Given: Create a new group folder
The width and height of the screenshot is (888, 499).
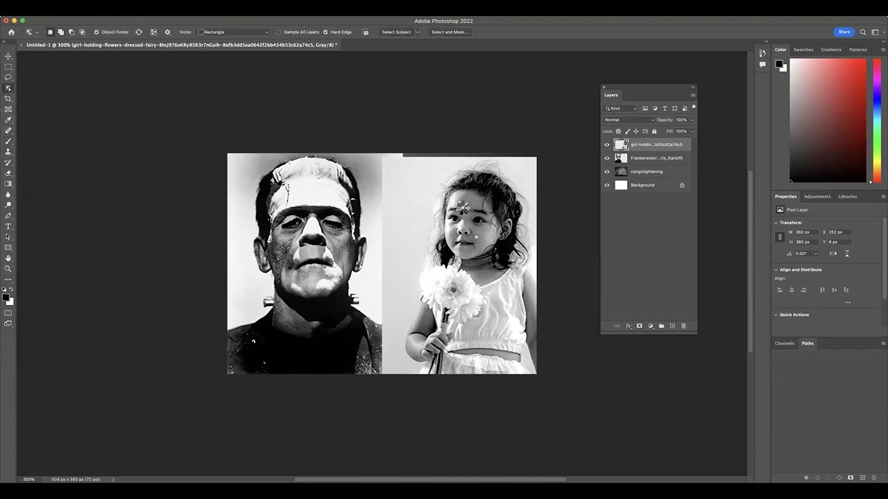Looking at the screenshot, I should tap(661, 326).
